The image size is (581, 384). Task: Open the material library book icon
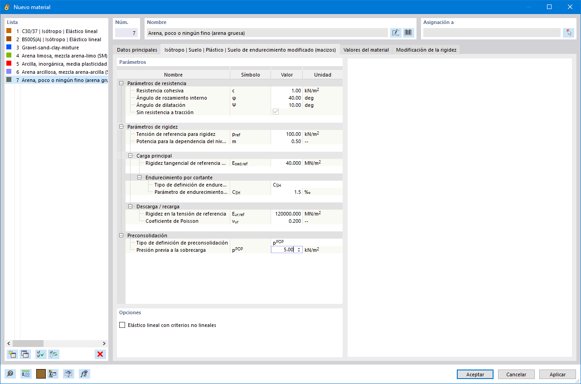coord(408,33)
